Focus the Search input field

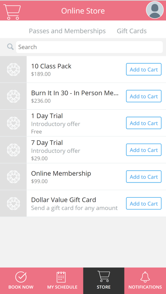89,47
